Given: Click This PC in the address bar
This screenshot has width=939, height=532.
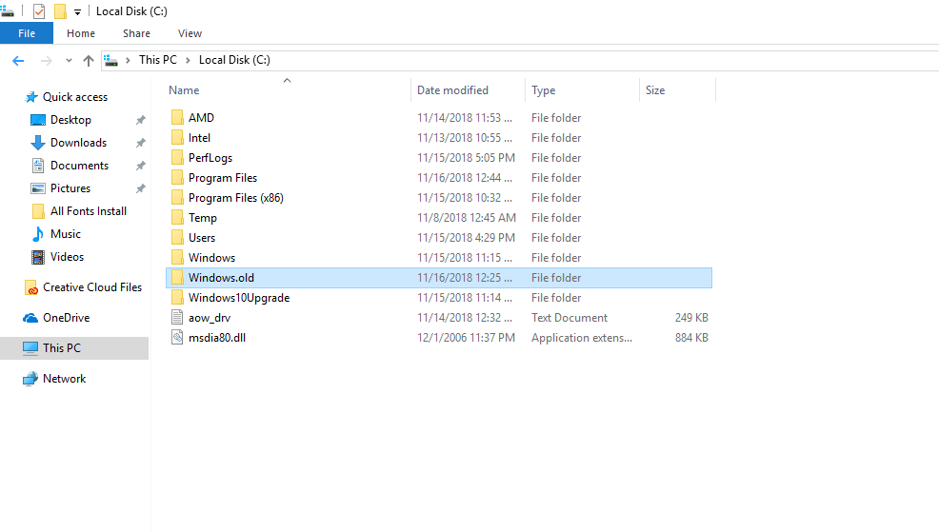Looking at the screenshot, I should [158, 60].
